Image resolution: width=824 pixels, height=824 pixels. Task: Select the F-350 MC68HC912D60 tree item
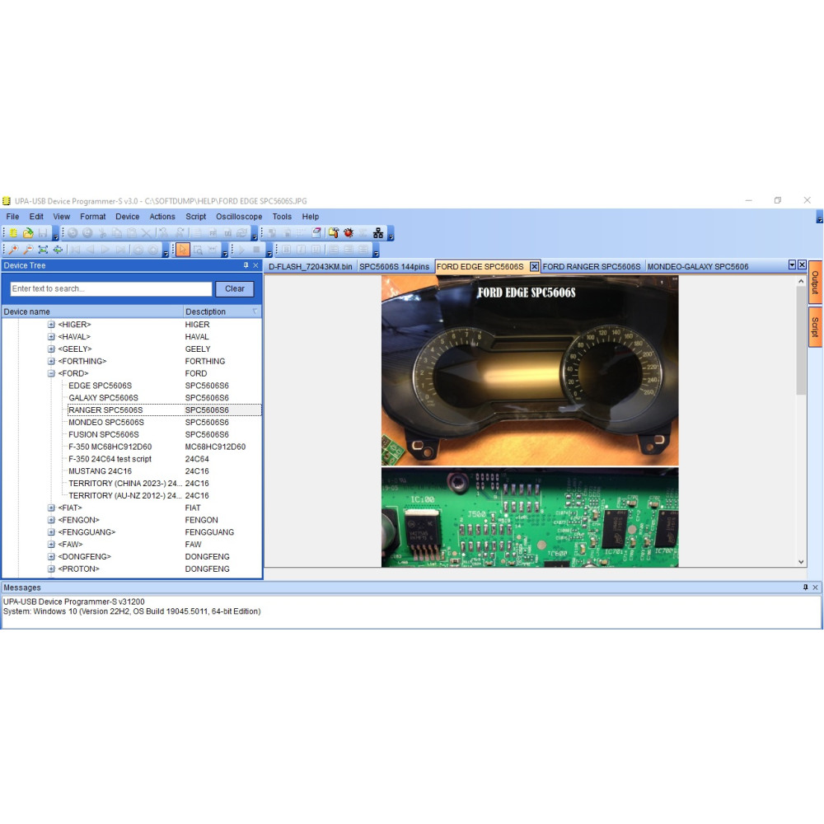click(x=110, y=447)
